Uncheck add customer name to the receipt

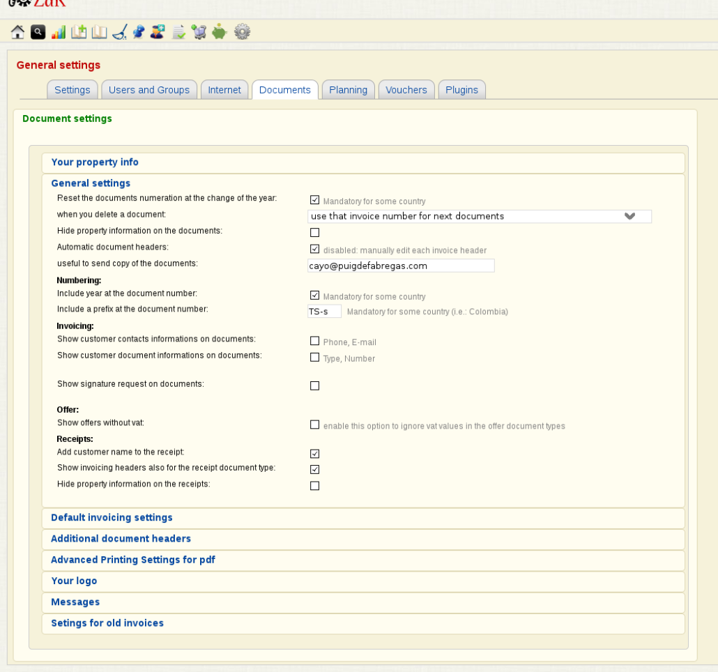point(314,454)
